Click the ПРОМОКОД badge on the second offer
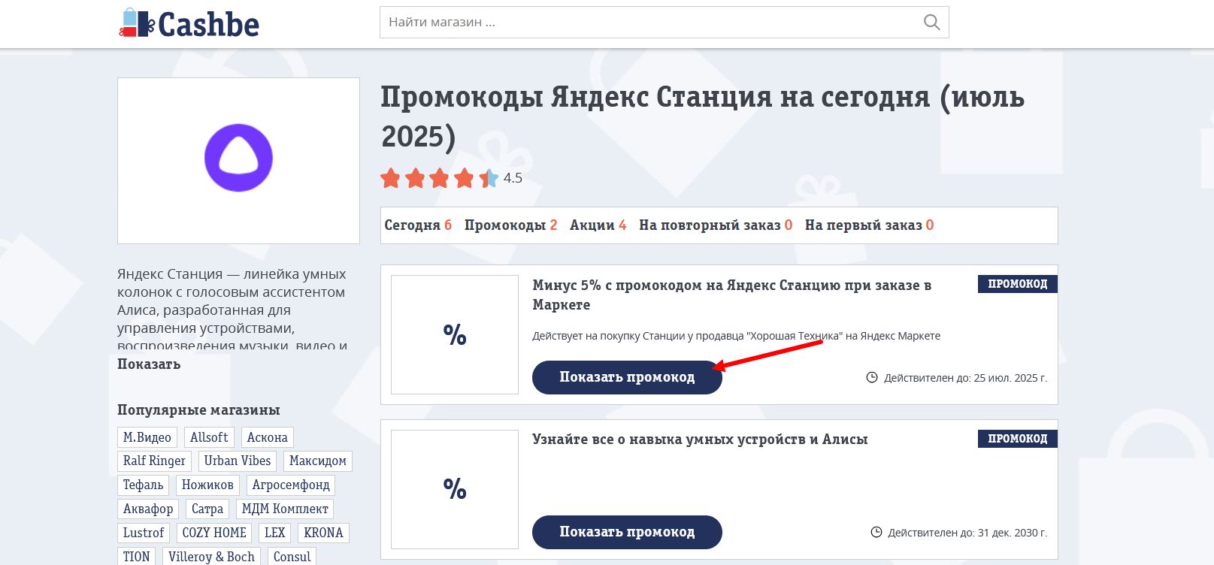This screenshot has height=565, width=1214. pyautogui.click(x=1018, y=439)
